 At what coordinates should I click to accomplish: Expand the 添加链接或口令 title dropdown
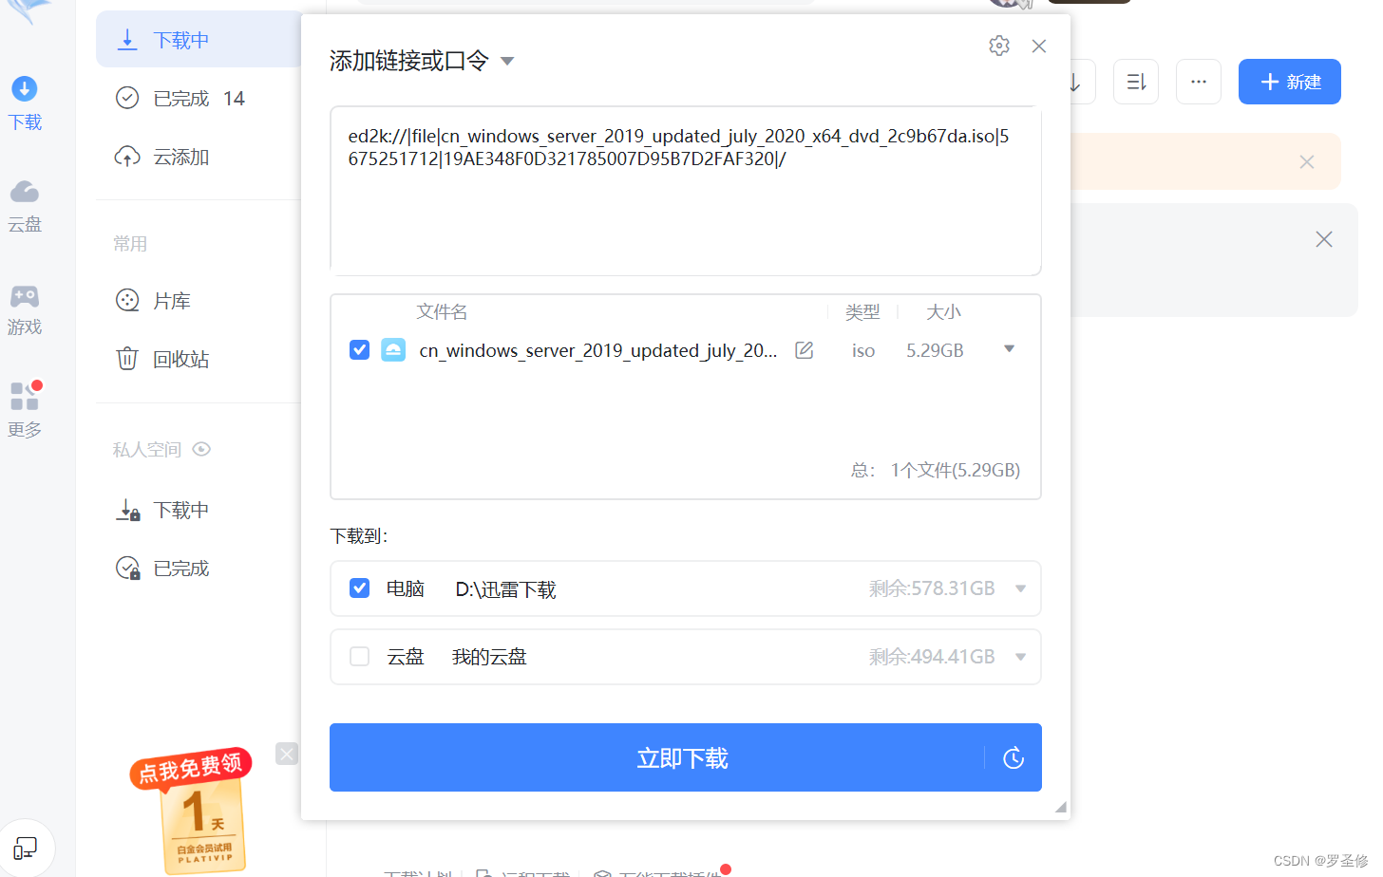507,62
